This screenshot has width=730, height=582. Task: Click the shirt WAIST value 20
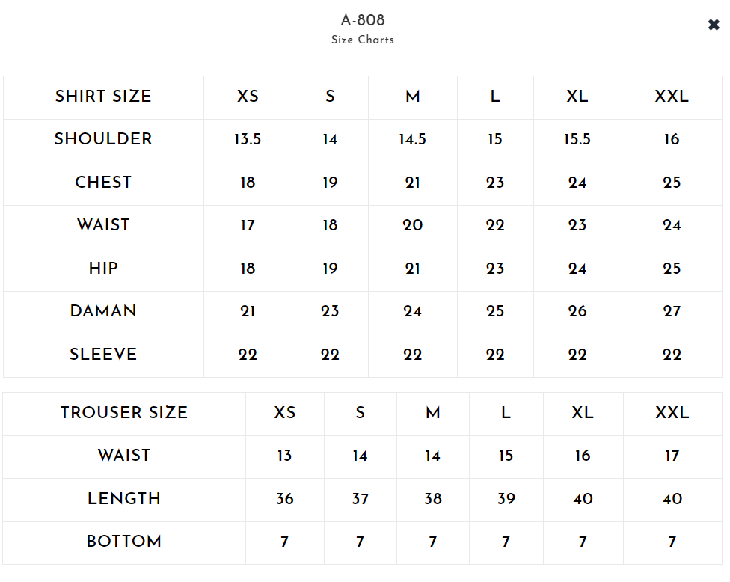pyautogui.click(x=412, y=225)
